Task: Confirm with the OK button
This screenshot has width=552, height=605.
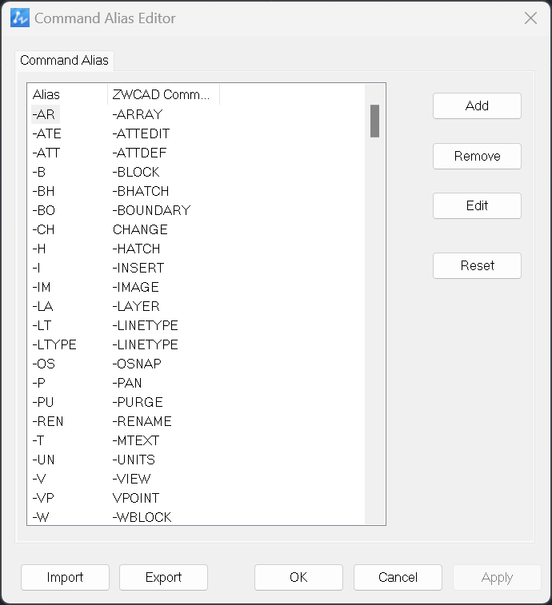Action: click(x=298, y=577)
